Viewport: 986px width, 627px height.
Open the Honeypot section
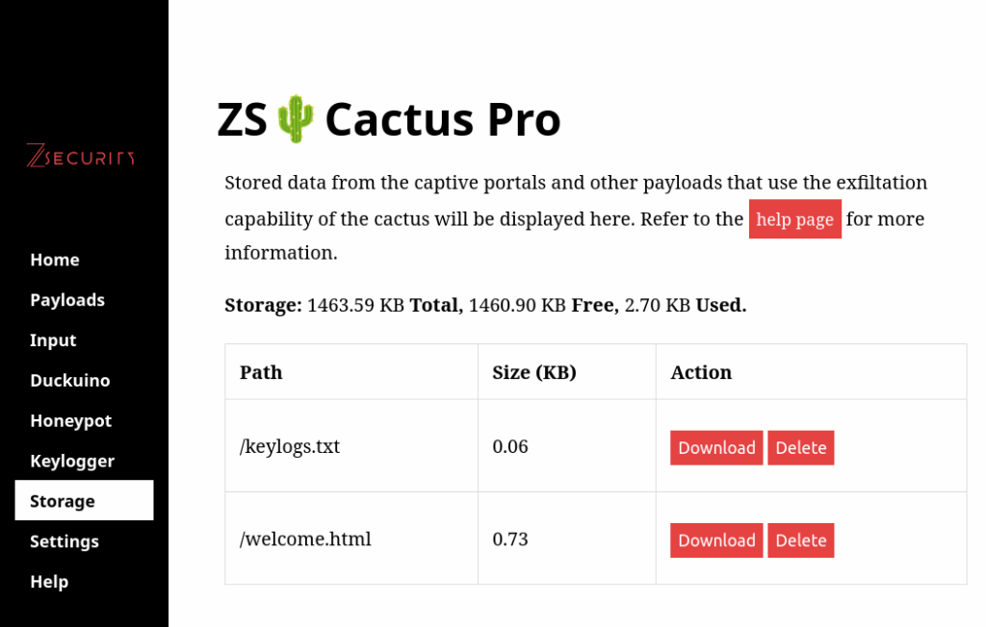click(71, 421)
